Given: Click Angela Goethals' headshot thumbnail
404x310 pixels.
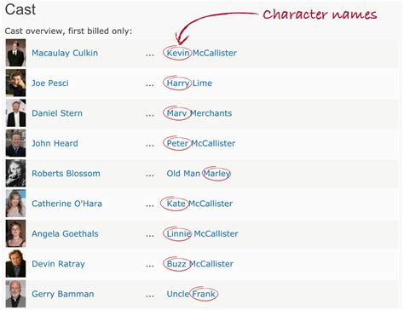Looking at the screenshot, I should point(15,233).
